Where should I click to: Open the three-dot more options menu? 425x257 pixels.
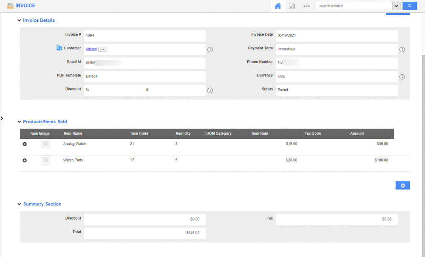pos(306,6)
